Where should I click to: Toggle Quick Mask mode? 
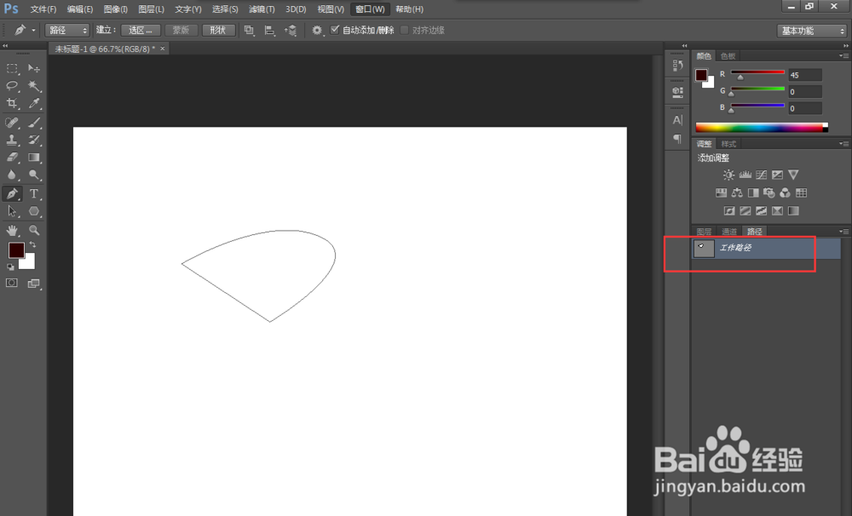[x=11, y=283]
